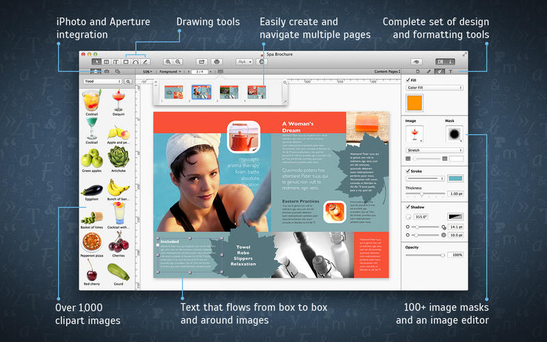Toggle the page thumbnails strip icon
Image resolution: width=547 pixels, height=342 pixels.
tap(220, 72)
